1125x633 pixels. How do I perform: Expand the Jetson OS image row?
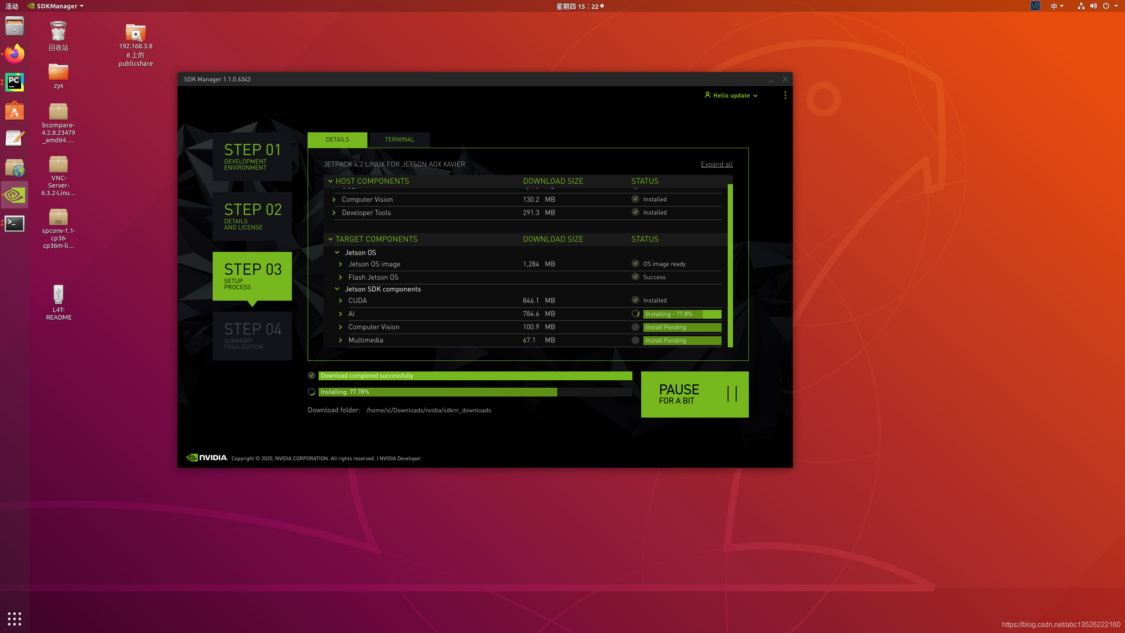(x=341, y=264)
